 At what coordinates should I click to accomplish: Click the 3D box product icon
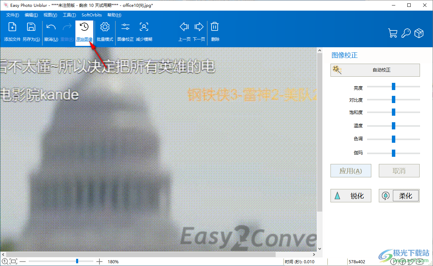pos(419,33)
